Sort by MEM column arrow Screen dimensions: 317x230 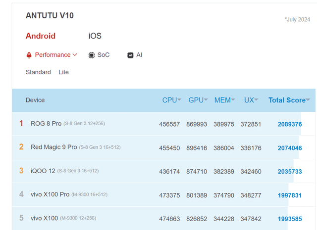tap(233, 99)
